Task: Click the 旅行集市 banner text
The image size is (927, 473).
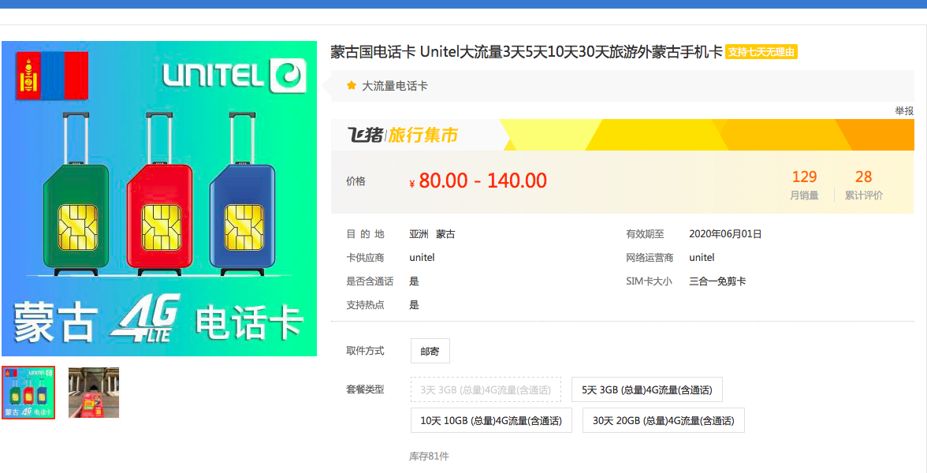Action: pos(423,136)
